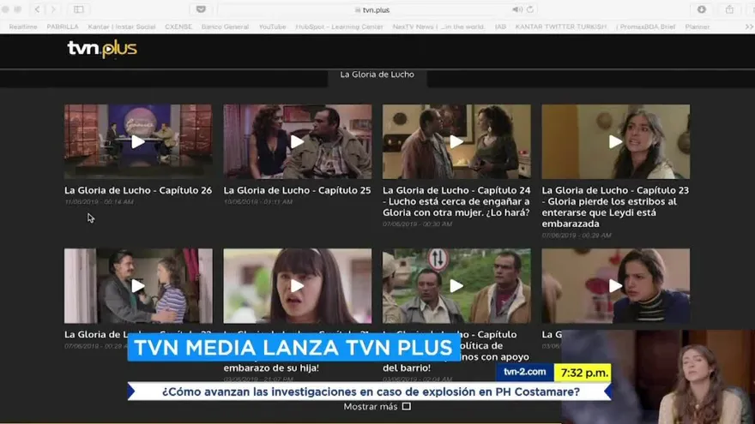This screenshot has width=755, height=424.
Task: Play the video of woman in striped turtleneck
Action: click(615, 286)
